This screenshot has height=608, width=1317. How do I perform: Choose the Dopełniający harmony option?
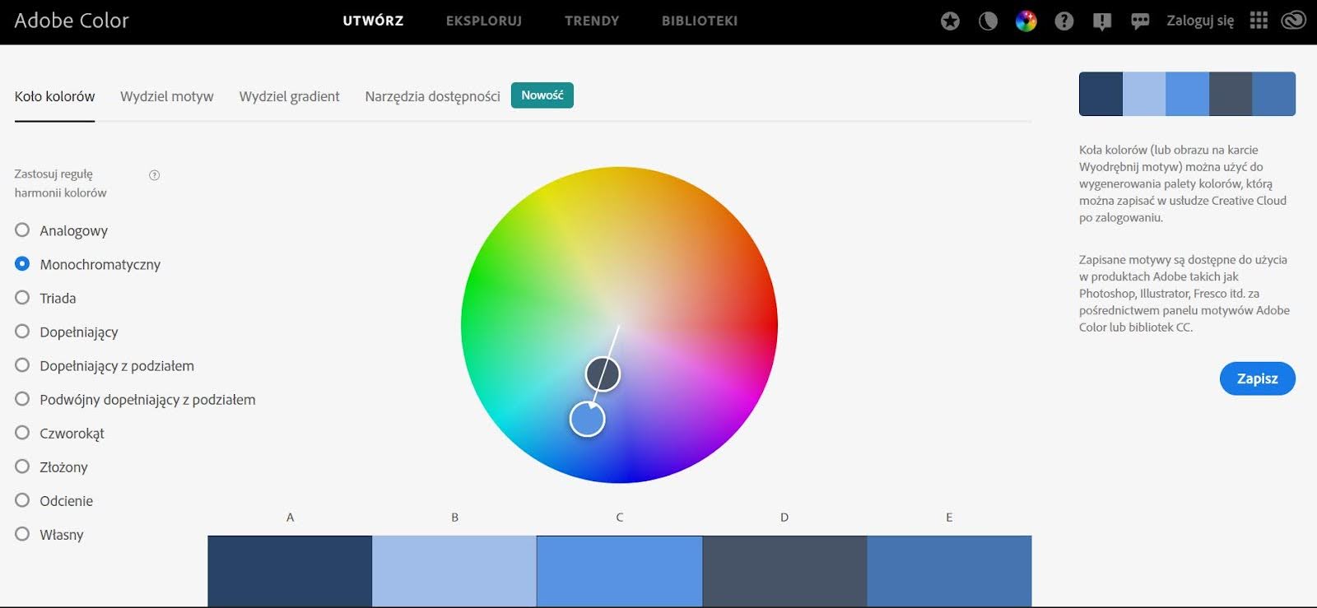point(22,332)
